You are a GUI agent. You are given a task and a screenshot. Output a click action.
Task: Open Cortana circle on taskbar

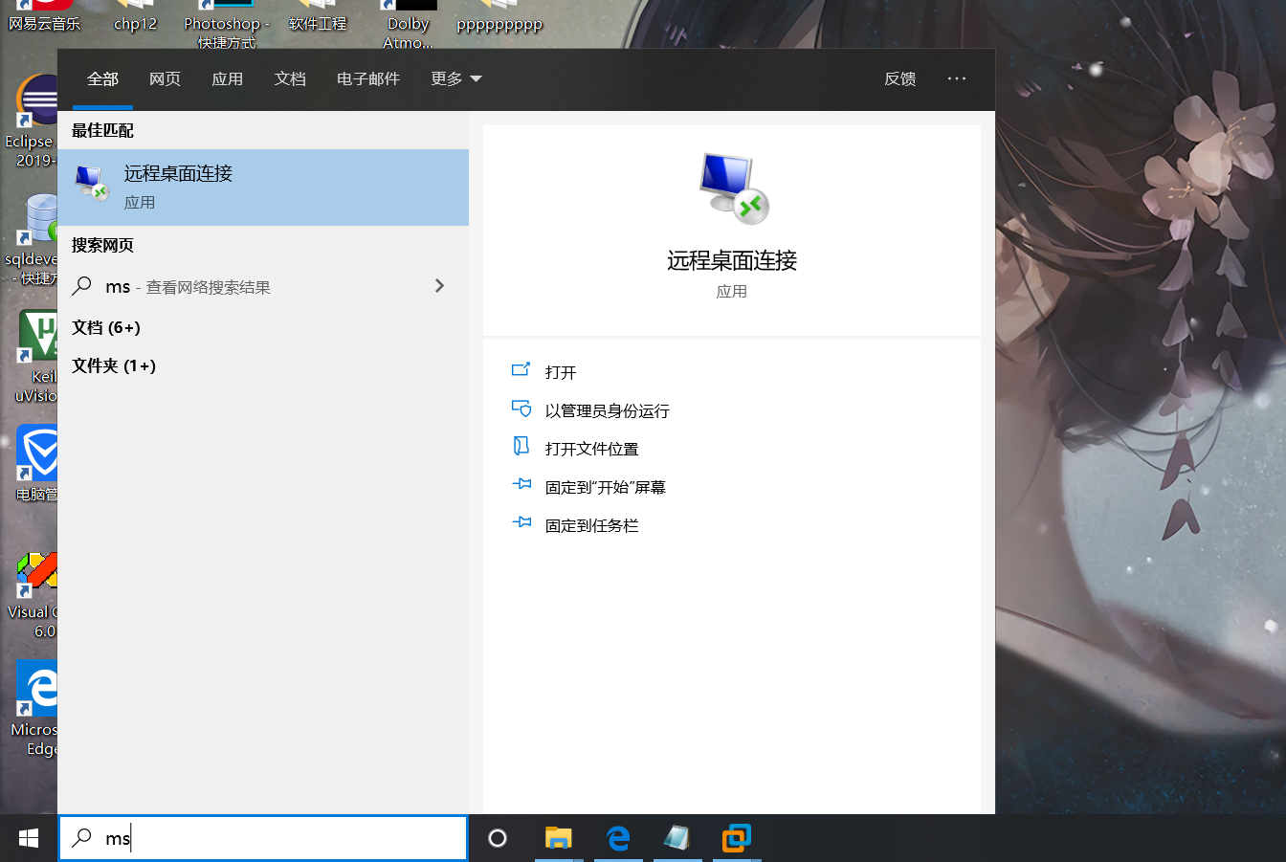click(498, 838)
